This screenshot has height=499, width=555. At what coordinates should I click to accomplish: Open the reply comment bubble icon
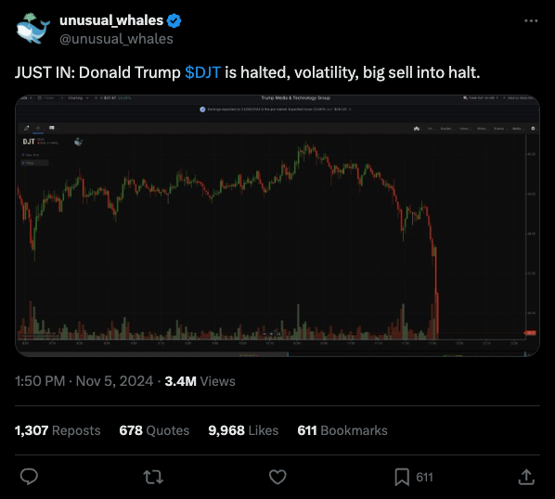(29, 477)
